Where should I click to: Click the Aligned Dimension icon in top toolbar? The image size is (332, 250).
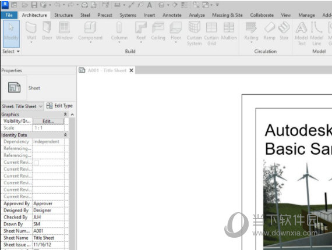pyautogui.click(x=131, y=5)
